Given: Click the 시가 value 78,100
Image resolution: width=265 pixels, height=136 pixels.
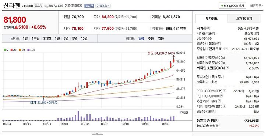Looking at the screenshot, I should pyautogui.click(x=78, y=29).
